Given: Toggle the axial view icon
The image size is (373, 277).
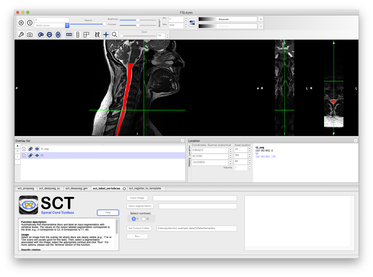Looking at the screenshot, I should point(58,35).
